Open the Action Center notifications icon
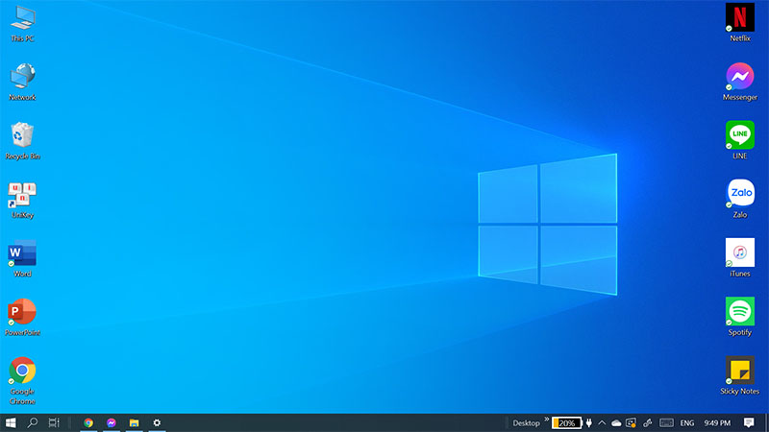 tap(749, 422)
